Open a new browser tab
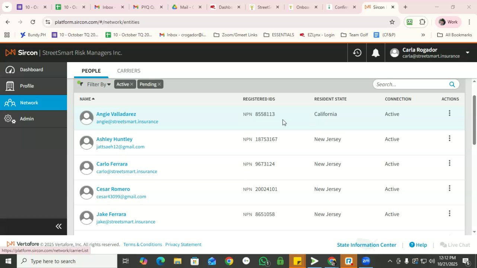This screenshot has height=268, width=477. pos(405,7)
